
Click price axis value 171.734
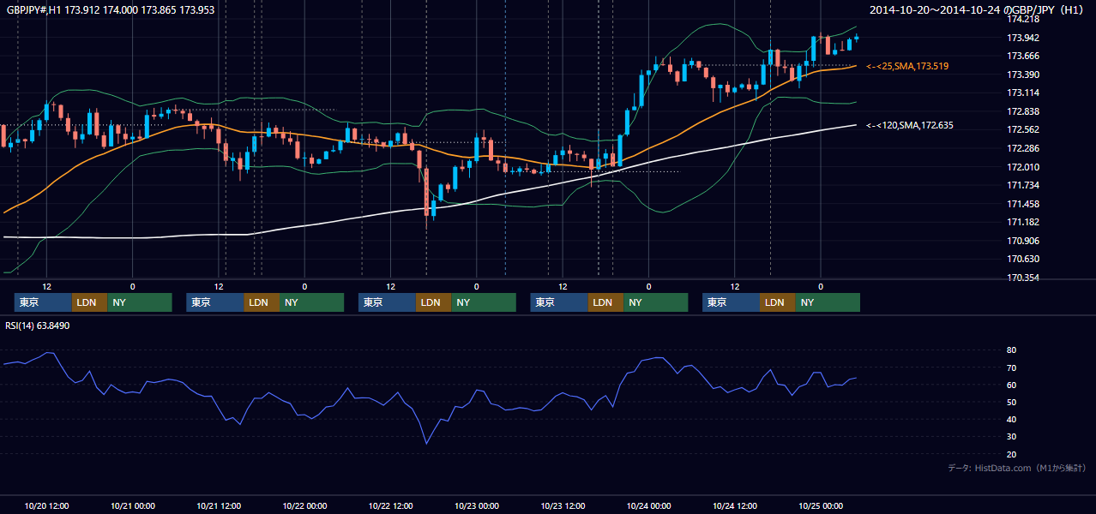point(1022,185)
